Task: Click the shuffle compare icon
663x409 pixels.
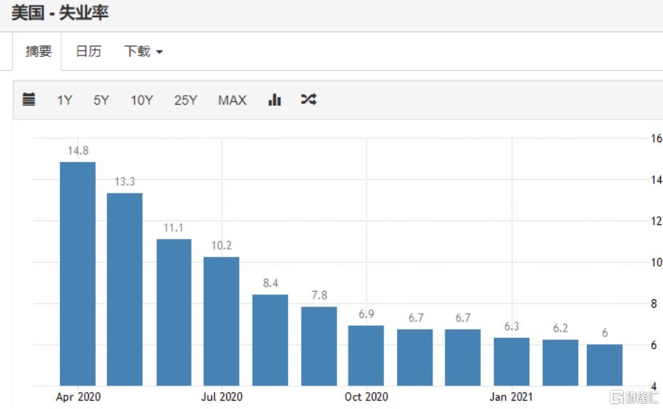Action: pyautogui.click(x=308, y=100)
